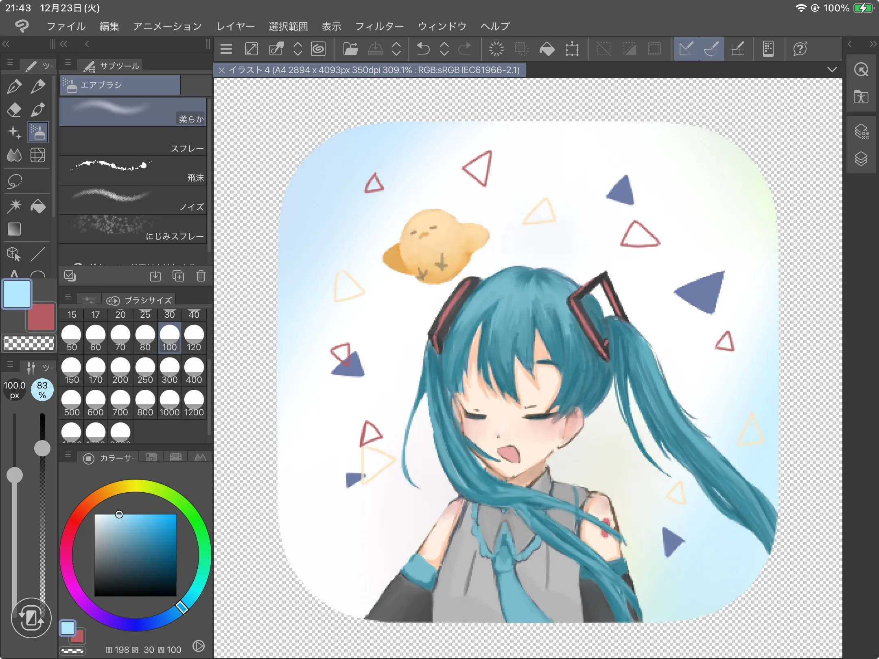Click the Save icon in command bar
This screenshot has height=659, width=879.
(375, 49)
